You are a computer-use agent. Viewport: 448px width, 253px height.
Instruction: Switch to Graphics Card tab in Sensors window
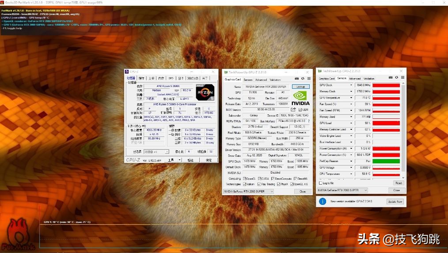point(327,79)
